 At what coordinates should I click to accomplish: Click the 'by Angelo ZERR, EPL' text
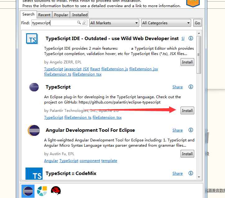point(63,62)
